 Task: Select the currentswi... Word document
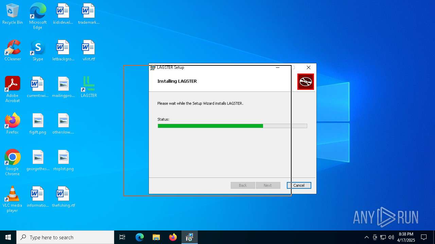38,87
